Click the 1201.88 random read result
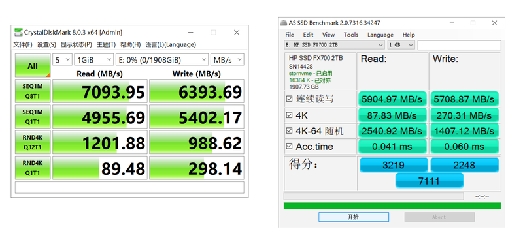This screenshot has width=523, height=244. click(100, 142)
